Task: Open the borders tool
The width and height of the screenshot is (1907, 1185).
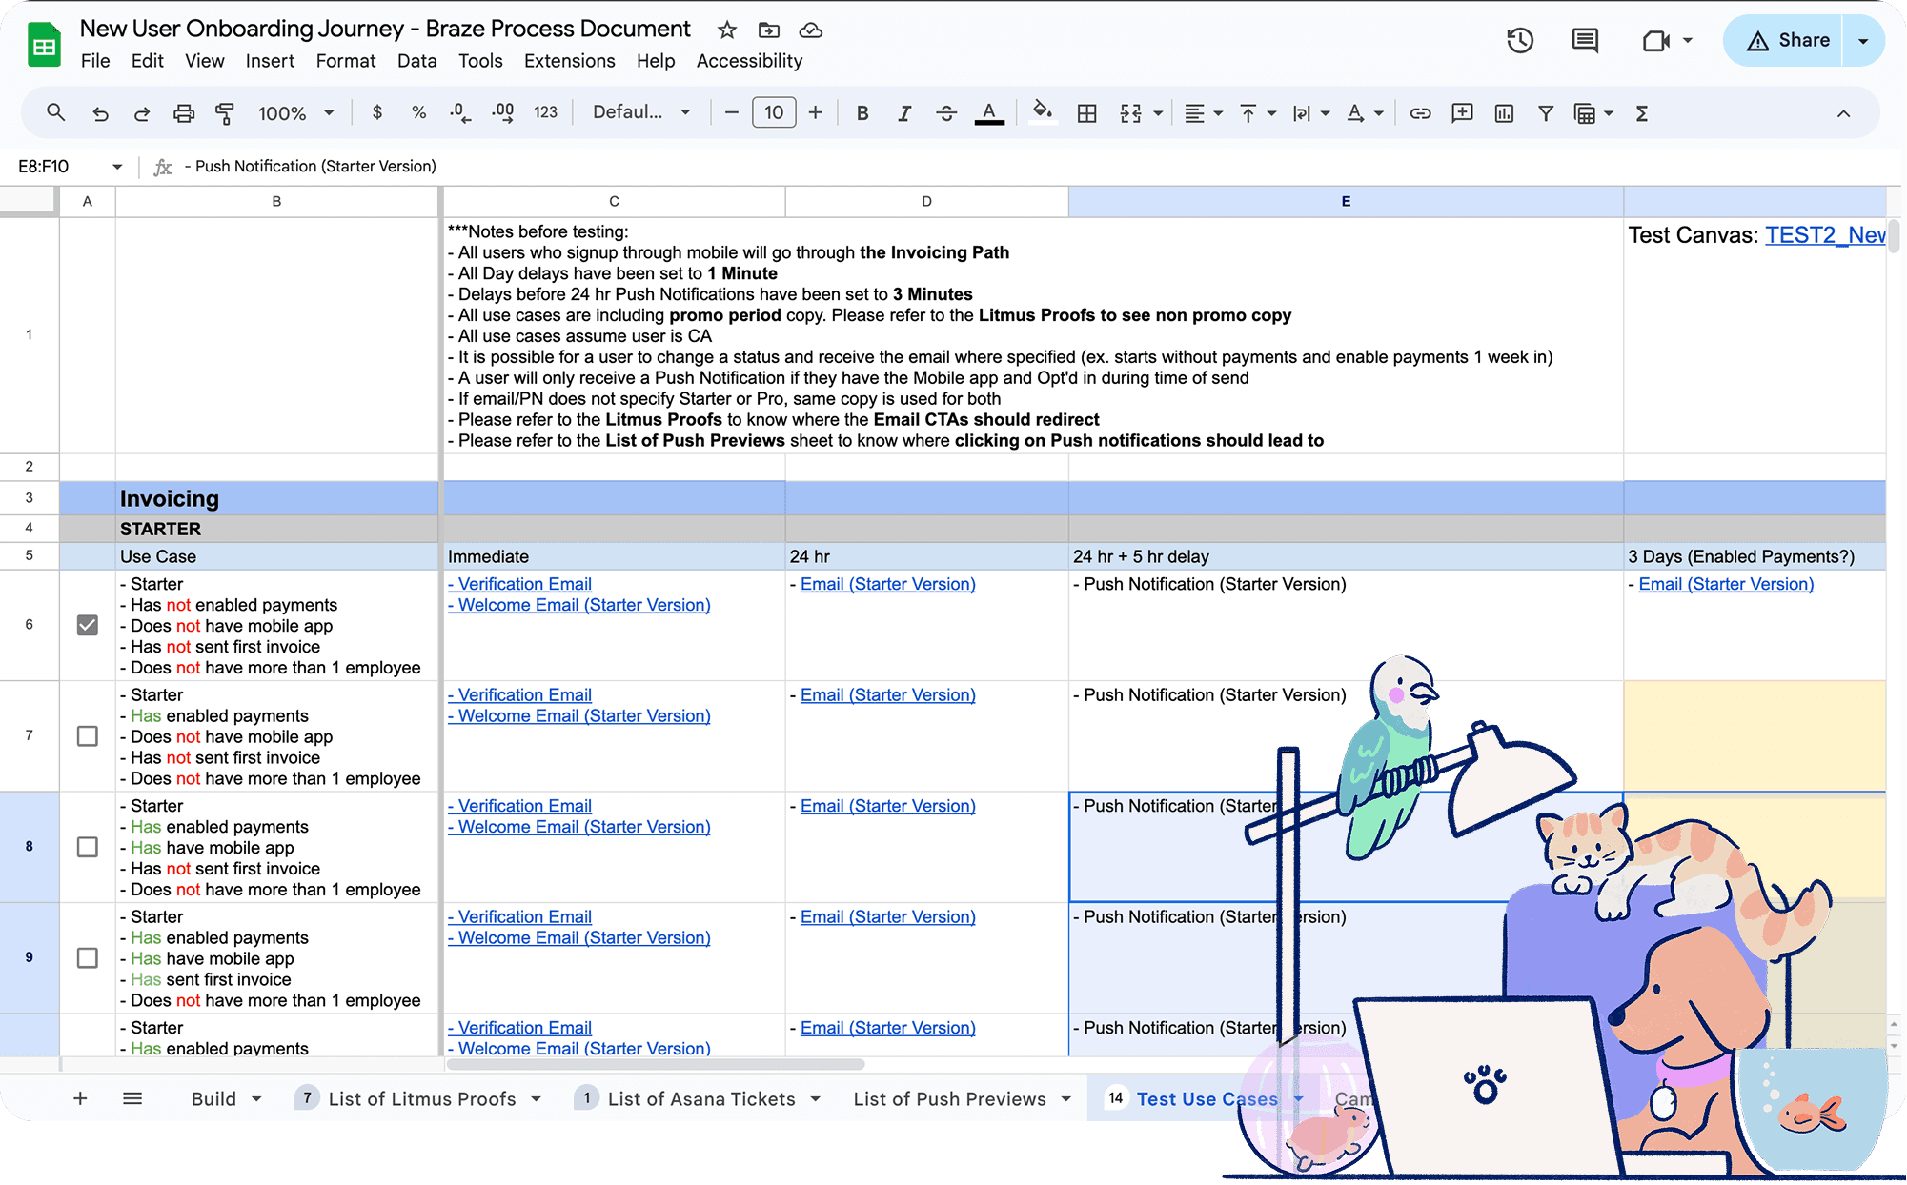Action: click(1086, 113)
